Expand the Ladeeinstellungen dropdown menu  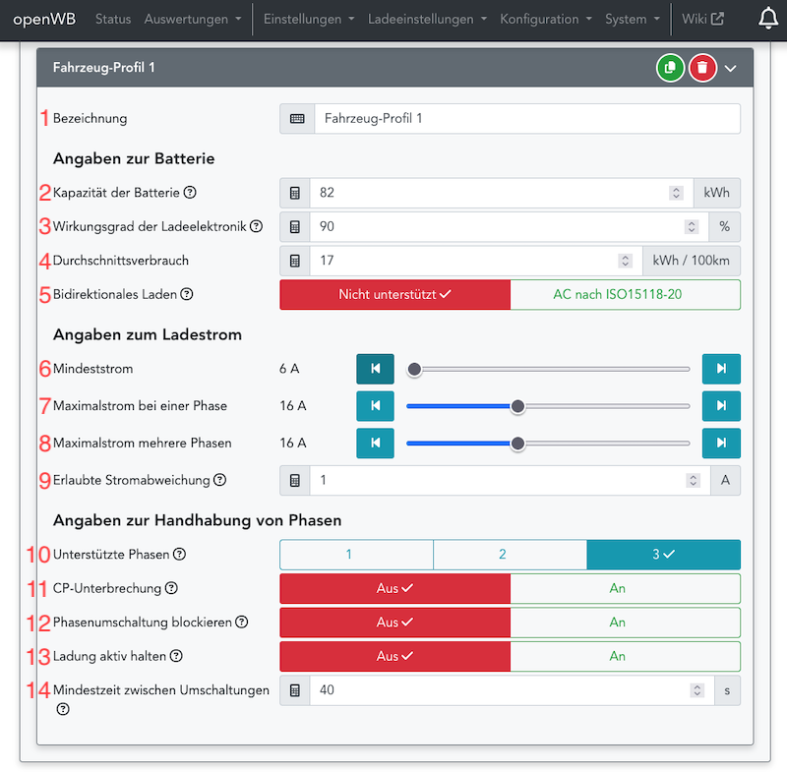(426, 19)
